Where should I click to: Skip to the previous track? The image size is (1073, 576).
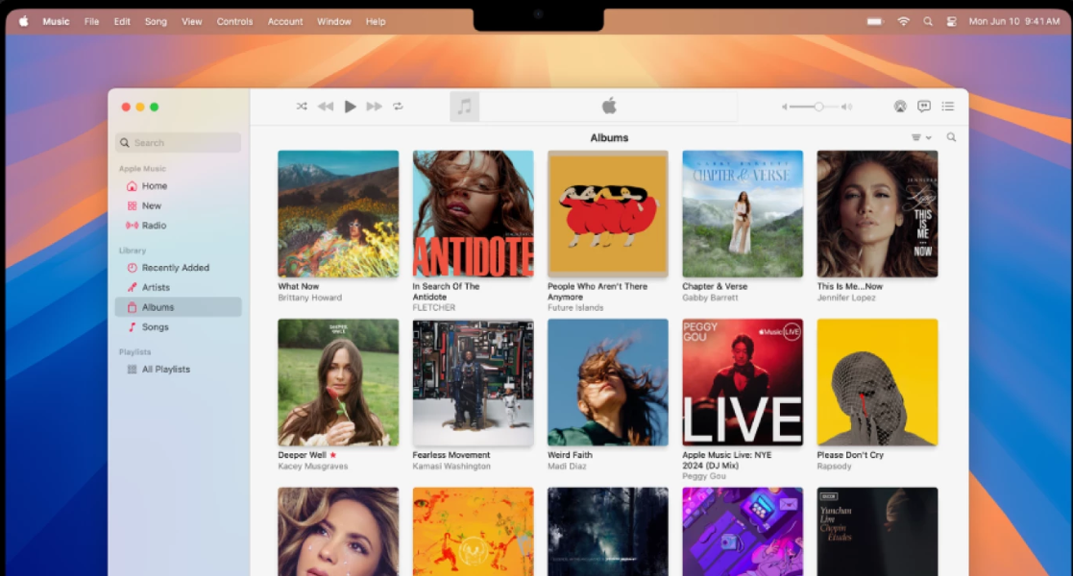pyautogui.click(x=326, y=106)
